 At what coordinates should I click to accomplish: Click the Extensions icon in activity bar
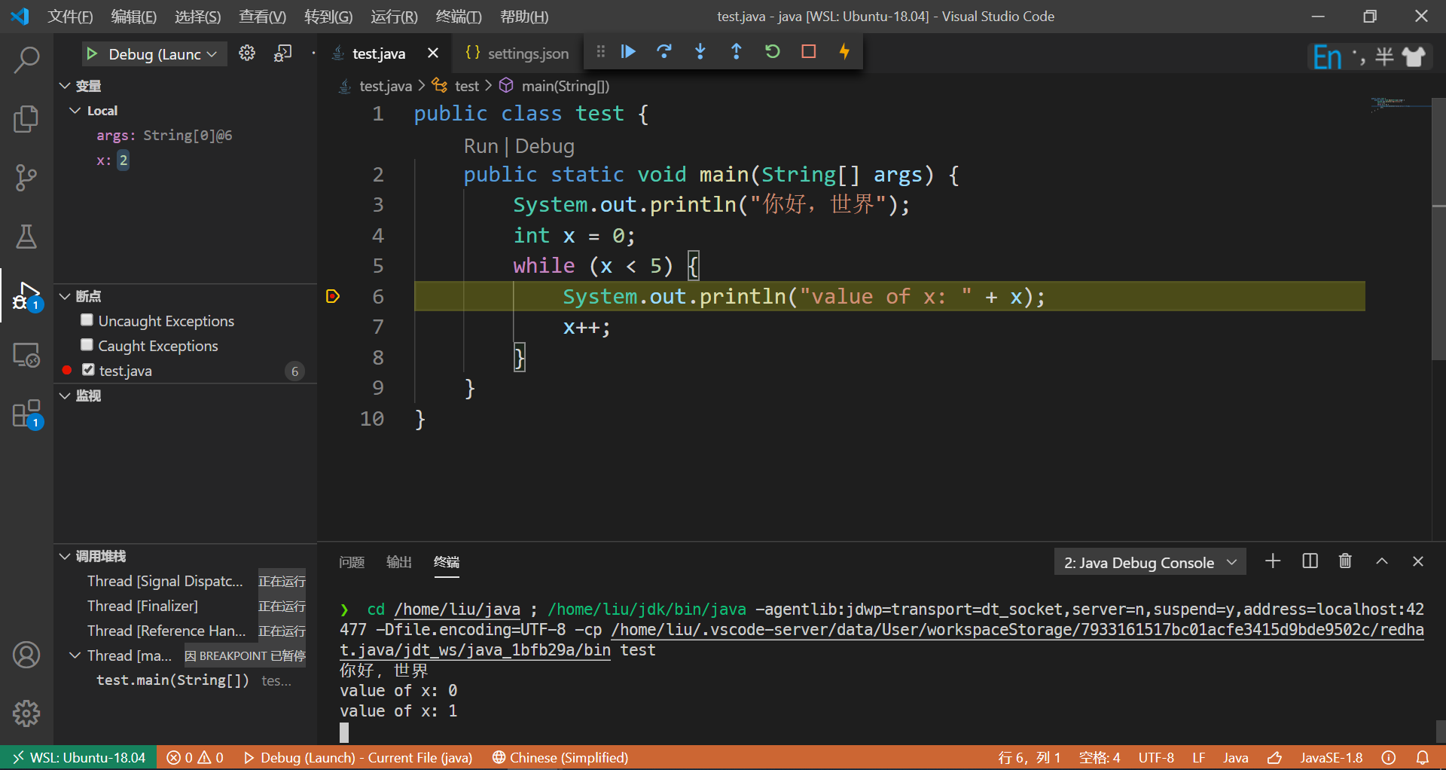point(26,413)
